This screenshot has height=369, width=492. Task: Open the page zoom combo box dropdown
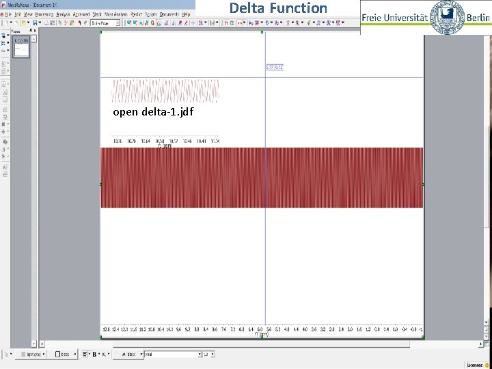coord(118,23)
